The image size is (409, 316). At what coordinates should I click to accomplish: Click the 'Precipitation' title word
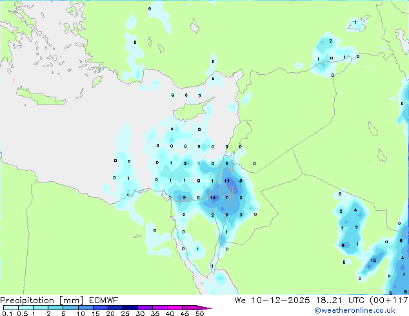pos(27,301)
